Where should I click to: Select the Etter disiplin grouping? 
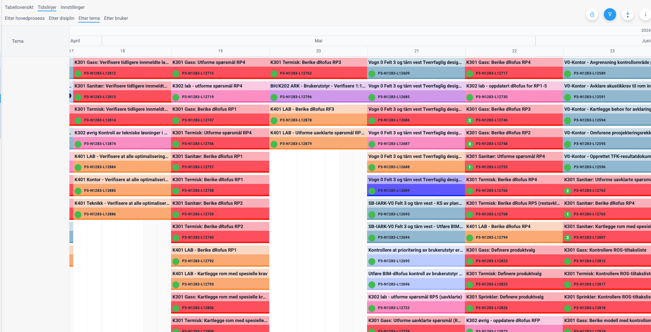pos(62,18)
